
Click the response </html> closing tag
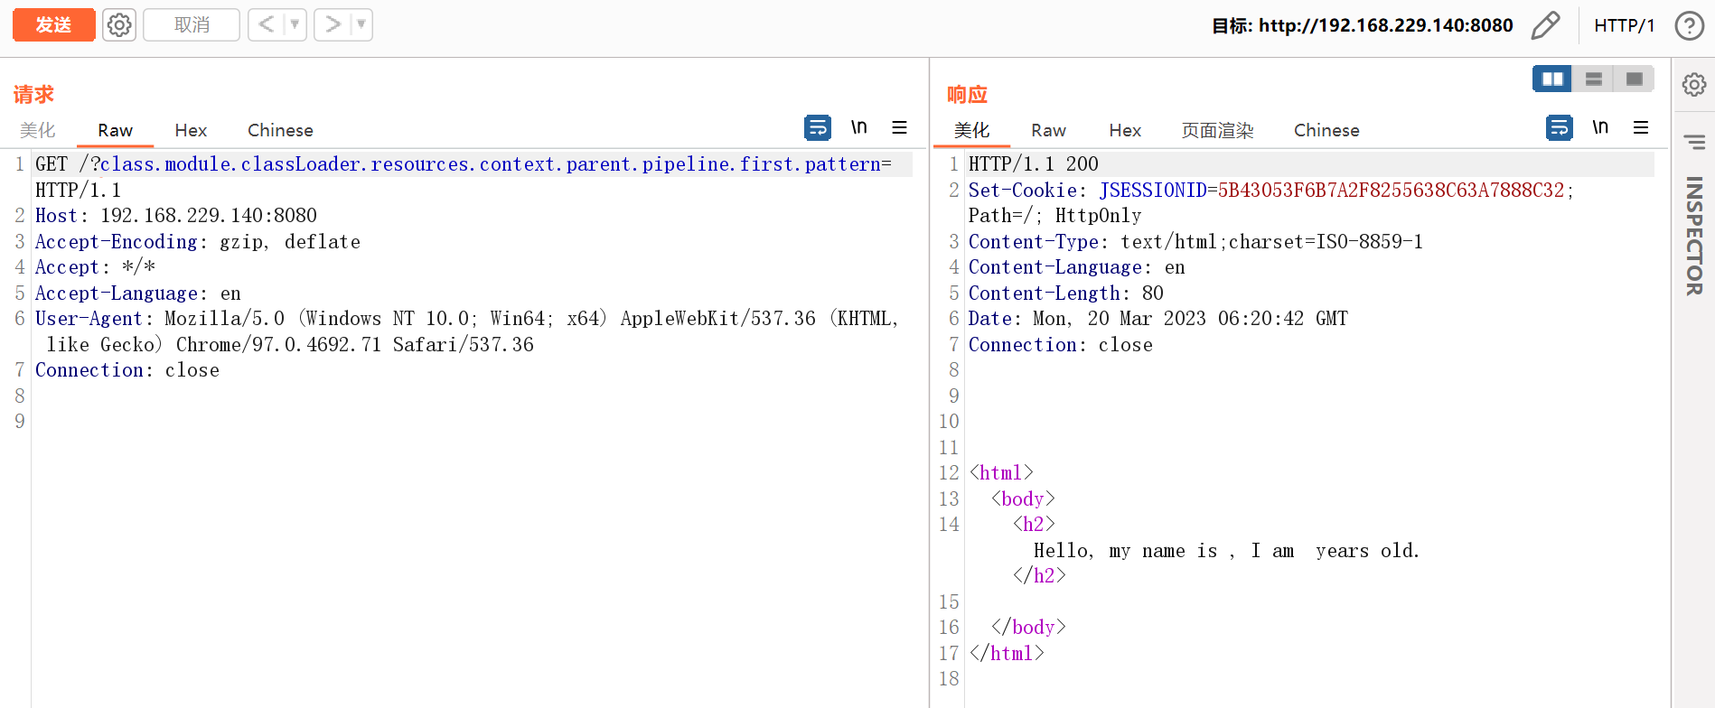(1007, 654)
